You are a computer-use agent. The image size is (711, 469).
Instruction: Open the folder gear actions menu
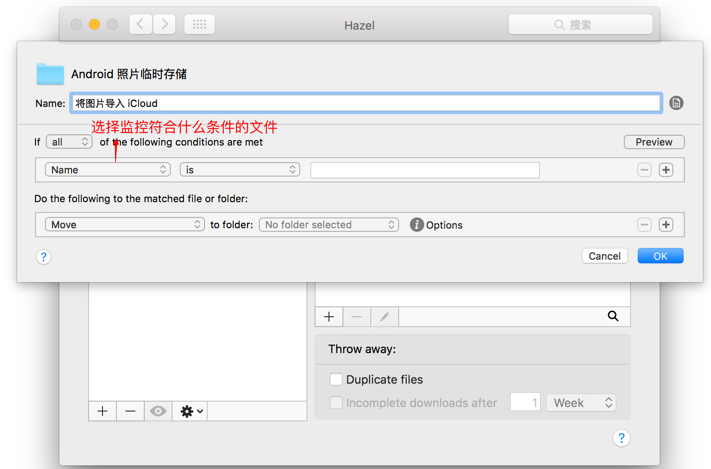click(191, 411)
